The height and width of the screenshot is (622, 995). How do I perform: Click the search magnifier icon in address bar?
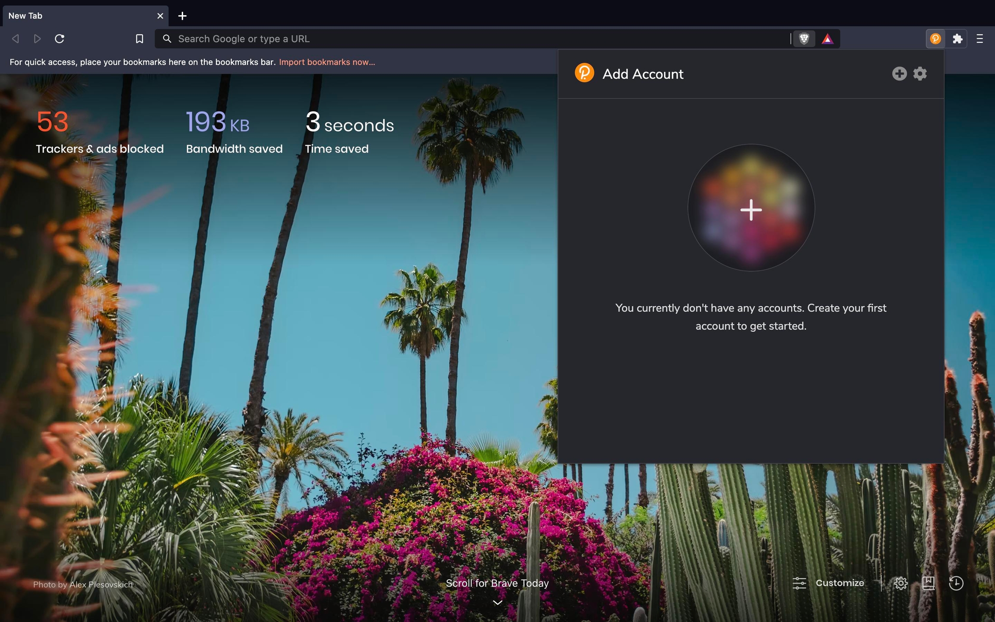[167, 39]
